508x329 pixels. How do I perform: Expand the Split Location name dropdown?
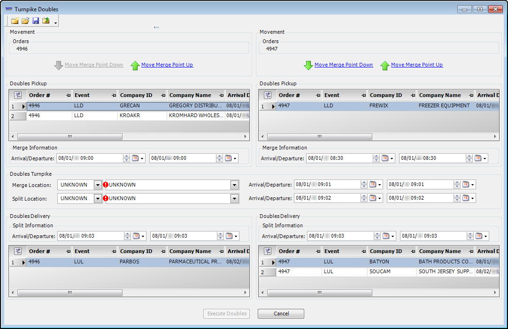tap(234, 199)
